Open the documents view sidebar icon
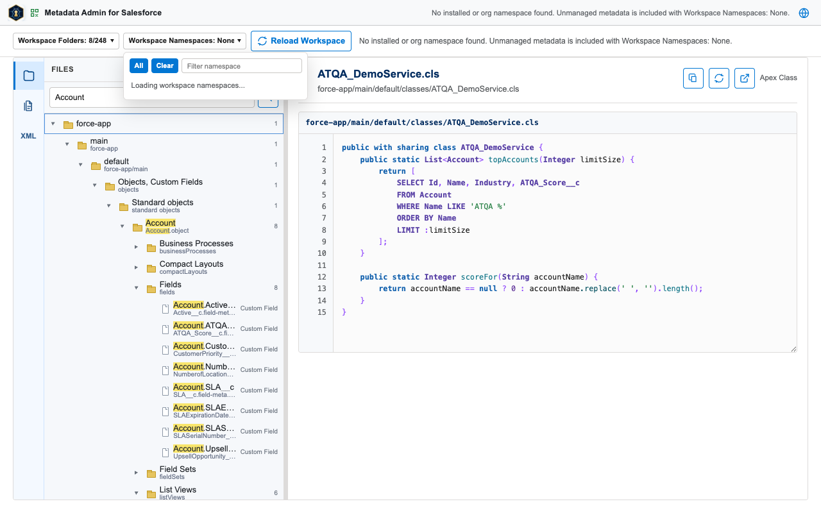Viewport: 821px width, 513px height. click(29, 106)
